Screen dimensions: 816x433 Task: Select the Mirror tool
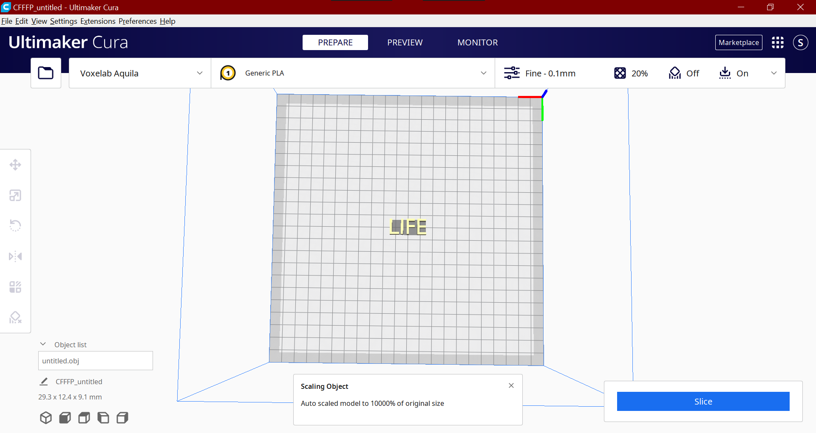click(x=15, y=256)
